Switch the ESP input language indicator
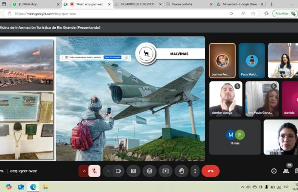Screen dimensions: 298x192 [286, 187]
